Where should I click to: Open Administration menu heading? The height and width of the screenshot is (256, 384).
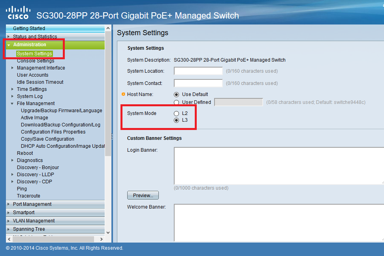pyautogui.click(x=55, y=45)
